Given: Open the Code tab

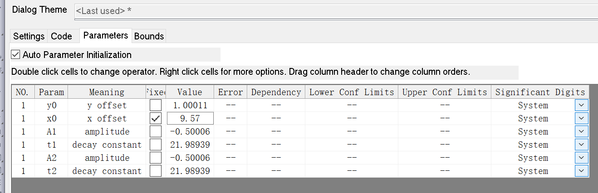Looking at the screenshot, I should 61,36.
